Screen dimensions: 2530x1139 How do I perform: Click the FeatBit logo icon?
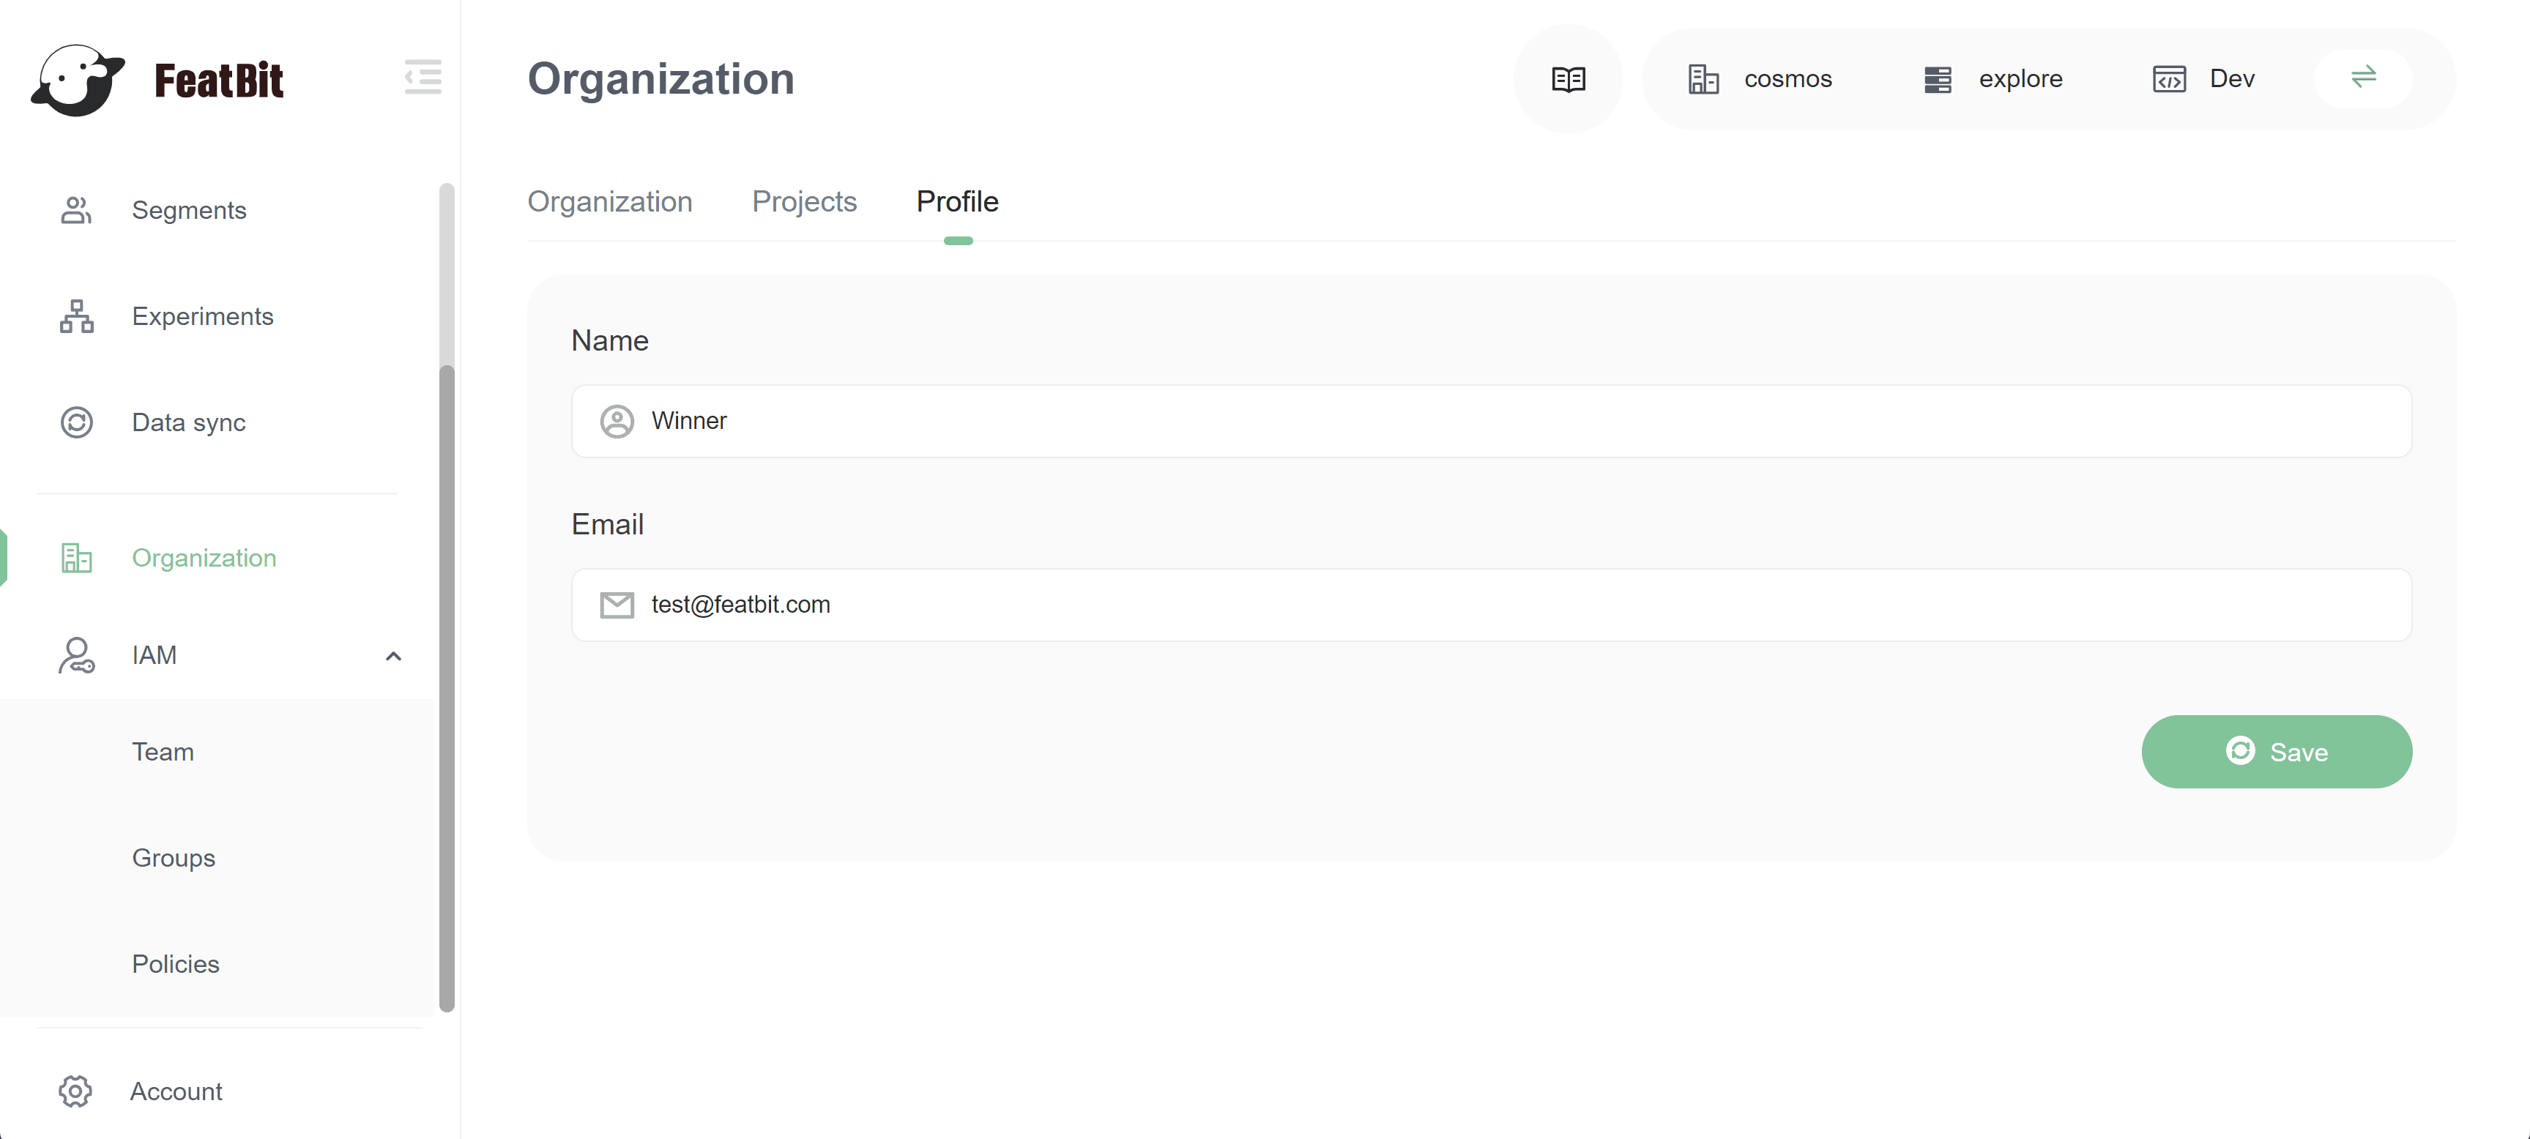(x=77, y=80)
